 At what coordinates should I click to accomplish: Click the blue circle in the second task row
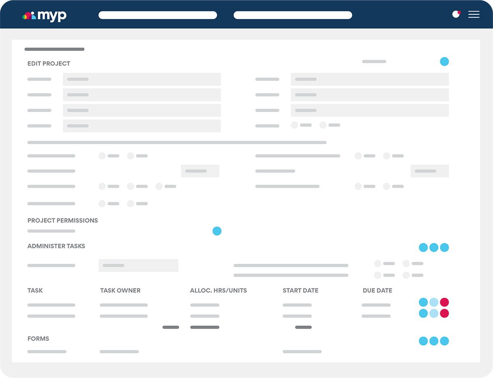coord(423,314)
